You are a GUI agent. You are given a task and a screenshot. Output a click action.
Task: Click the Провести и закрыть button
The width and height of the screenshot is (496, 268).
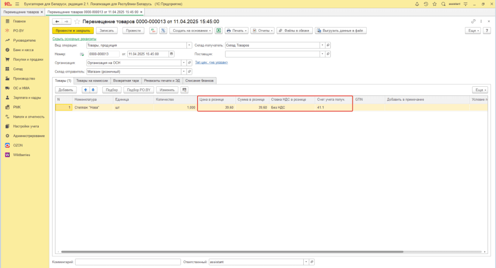(72, 31)
